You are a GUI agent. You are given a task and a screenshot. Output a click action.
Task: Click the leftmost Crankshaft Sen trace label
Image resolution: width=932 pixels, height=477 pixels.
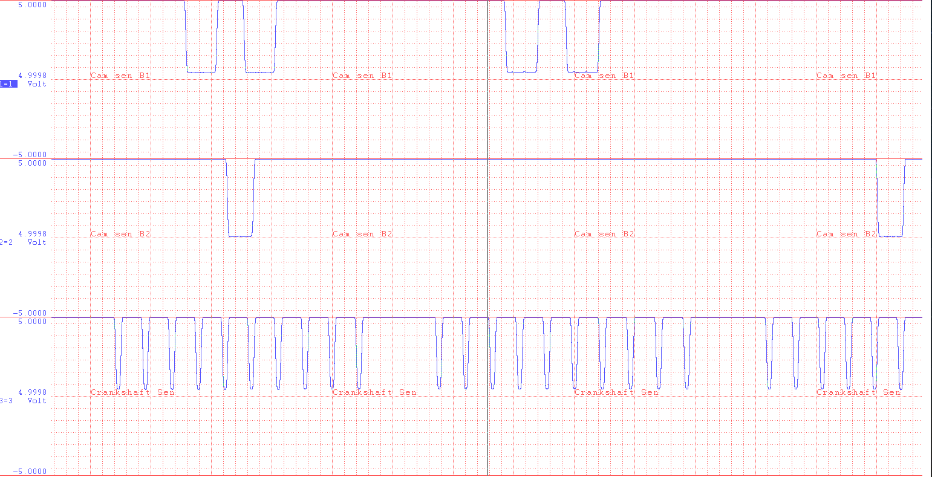coord(132,392)
